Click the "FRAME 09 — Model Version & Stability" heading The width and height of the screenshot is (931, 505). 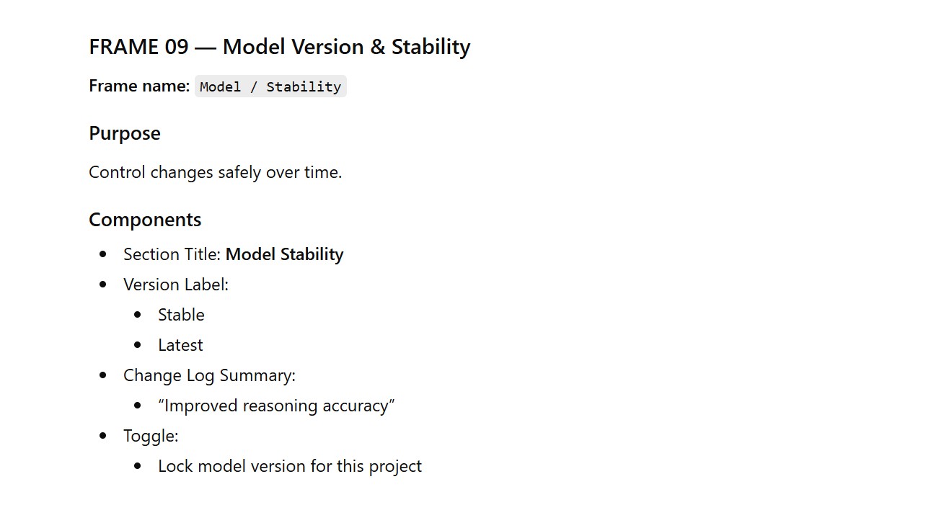tap(279, 47)
